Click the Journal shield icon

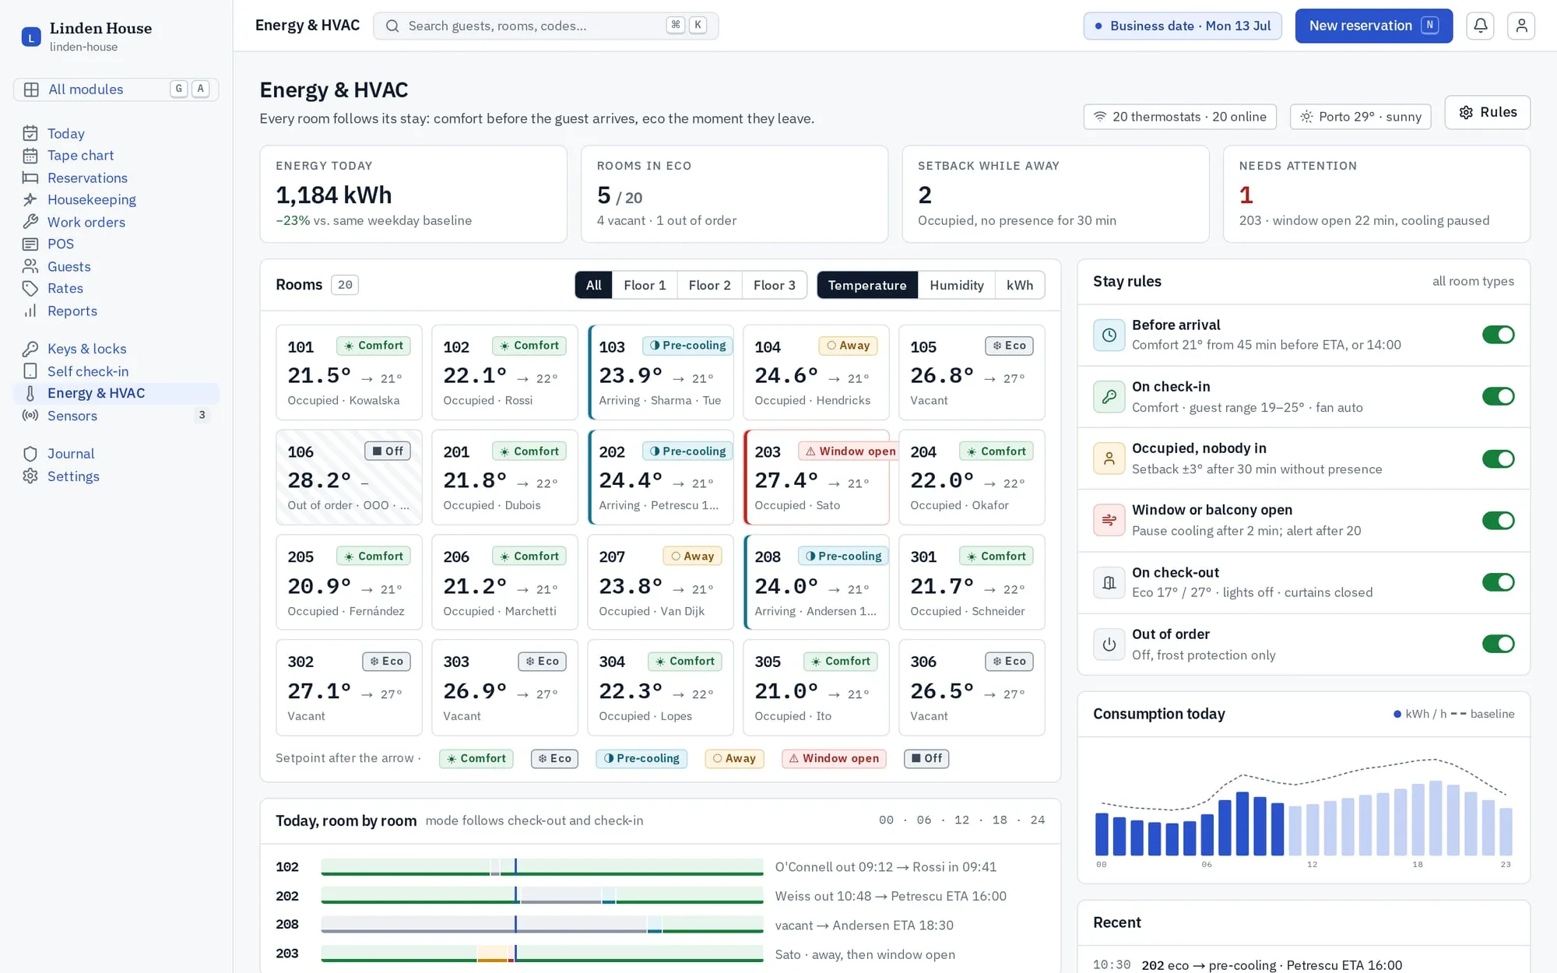30,454
